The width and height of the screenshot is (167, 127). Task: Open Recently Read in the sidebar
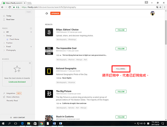(12, 101)
